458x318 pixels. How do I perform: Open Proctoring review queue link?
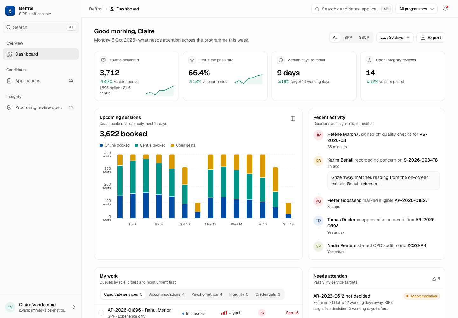click(x=41, y=107)
